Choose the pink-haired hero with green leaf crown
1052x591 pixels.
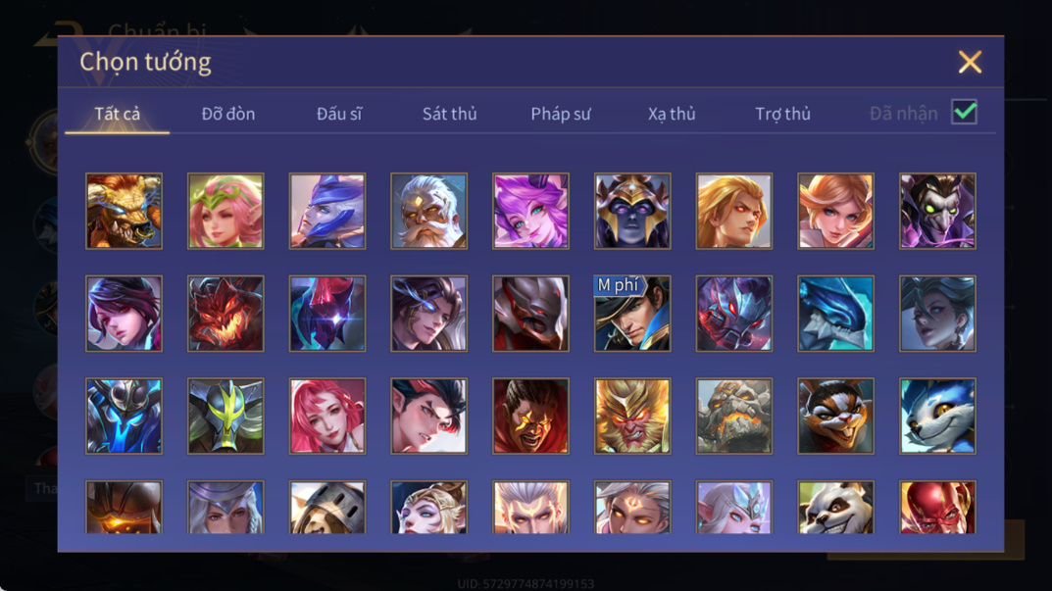pyautogui.click(x=225, y=212)
